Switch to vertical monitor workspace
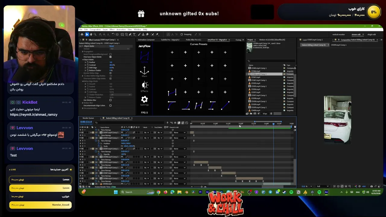 [x=338, y=34]
